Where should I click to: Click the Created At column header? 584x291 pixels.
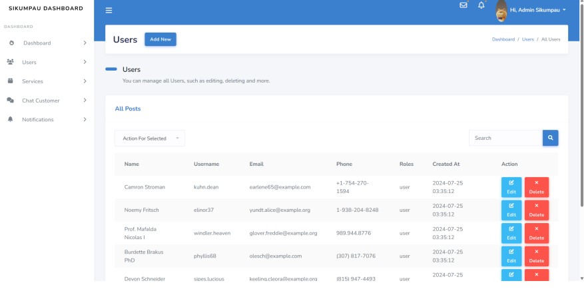[x=445, y=164]
